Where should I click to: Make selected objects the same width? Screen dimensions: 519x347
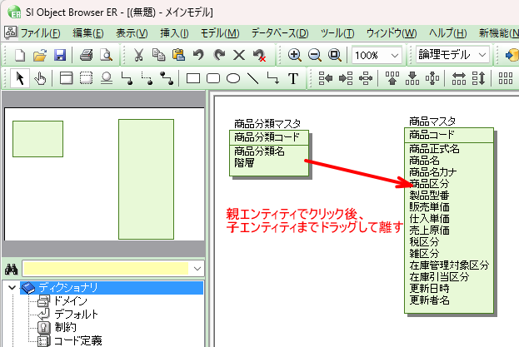click(x=459, y=79)
